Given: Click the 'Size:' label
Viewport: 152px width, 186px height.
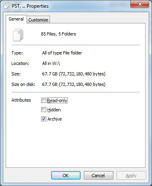Looking at the screenshot, I should [x=16, y=74].
